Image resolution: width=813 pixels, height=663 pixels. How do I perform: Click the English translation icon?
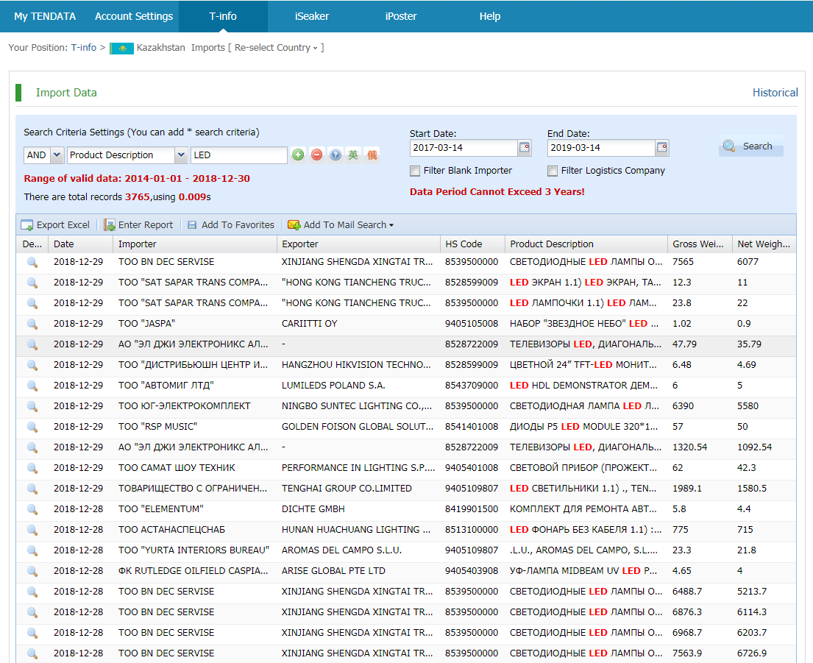[x=354, y=155]
